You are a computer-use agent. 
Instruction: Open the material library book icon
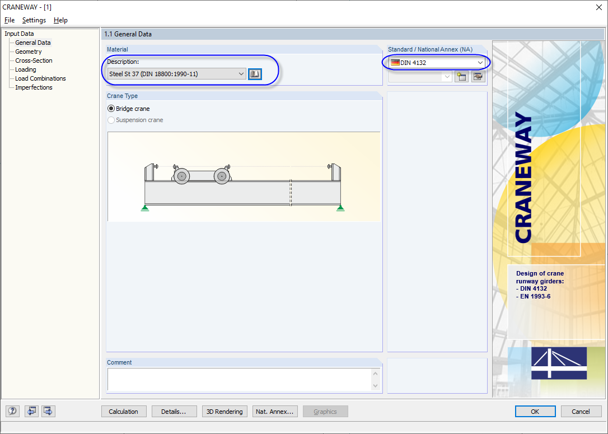[x=255, y=74]
